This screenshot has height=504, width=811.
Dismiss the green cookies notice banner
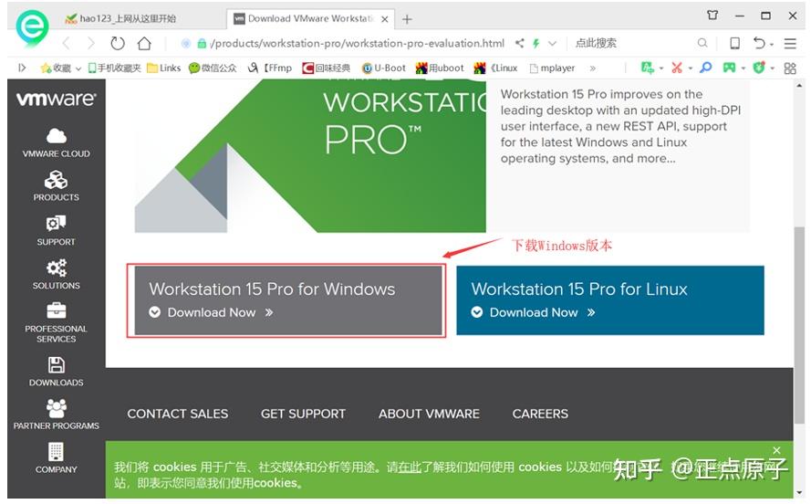tap(776, 450)
